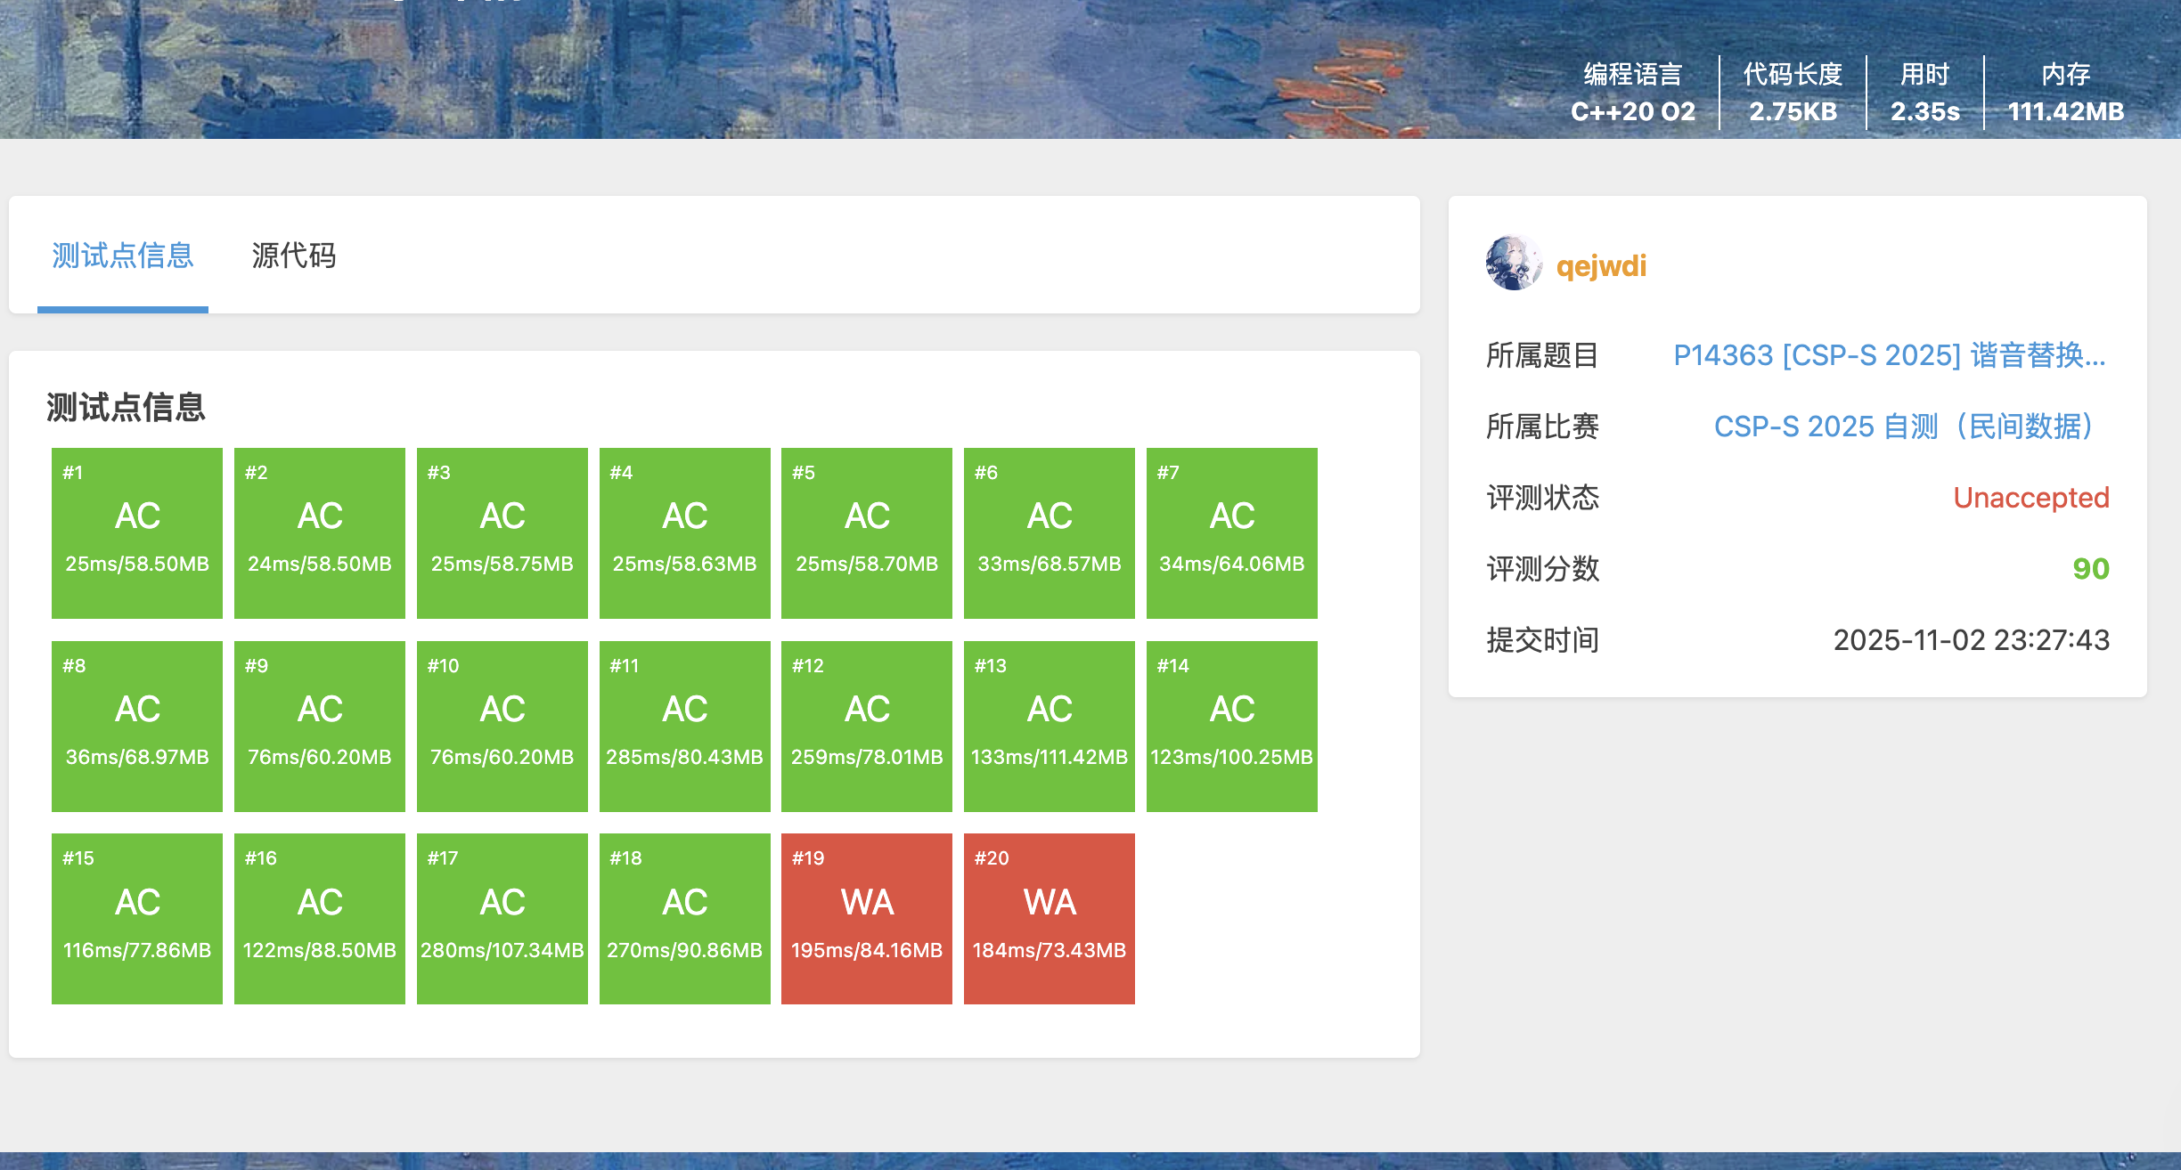The width and height of the screenshot is (2181, 1170).
Task: Click test case #18 AC tile
Action: click(684, 918)
